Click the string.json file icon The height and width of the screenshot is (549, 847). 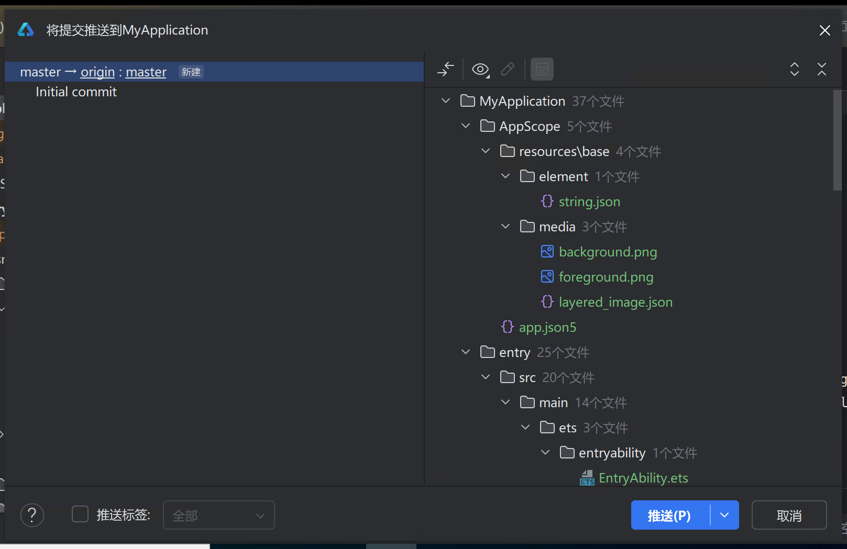[547, 201]
